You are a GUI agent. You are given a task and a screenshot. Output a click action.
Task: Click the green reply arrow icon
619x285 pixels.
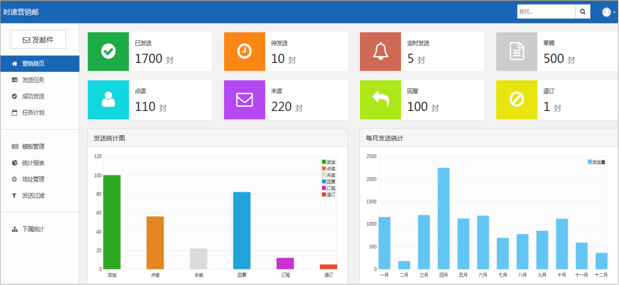click(x=381, y=100)
